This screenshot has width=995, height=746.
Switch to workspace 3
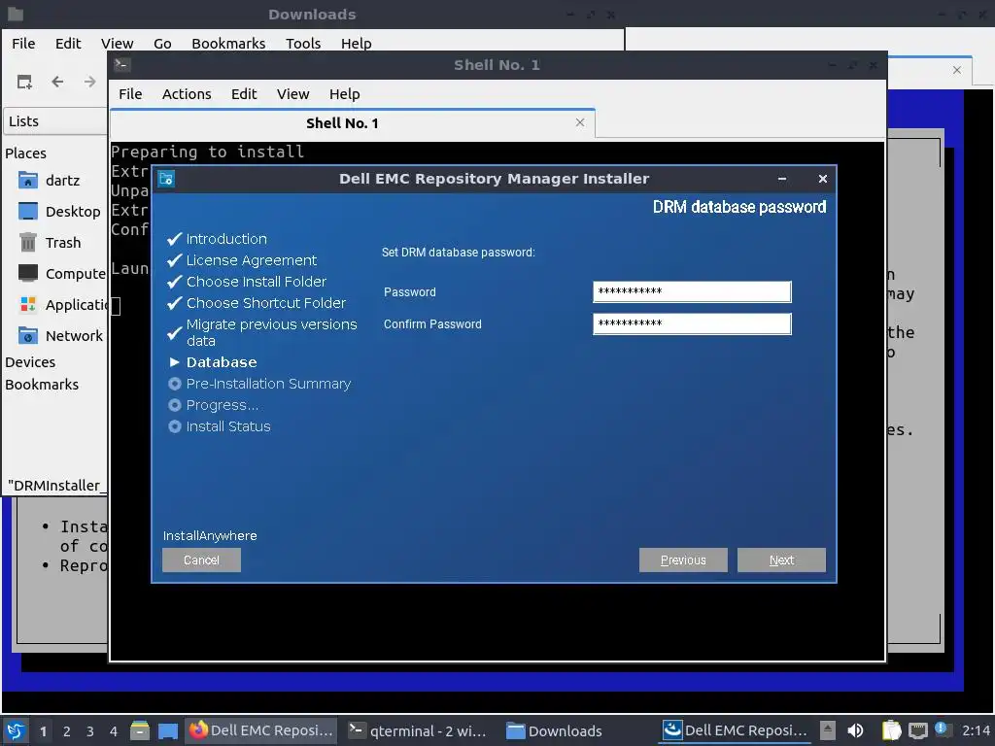pos(90,731)
